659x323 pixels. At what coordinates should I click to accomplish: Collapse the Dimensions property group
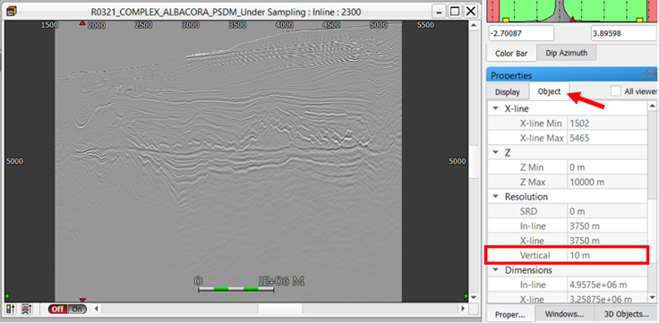click(496, 269)
